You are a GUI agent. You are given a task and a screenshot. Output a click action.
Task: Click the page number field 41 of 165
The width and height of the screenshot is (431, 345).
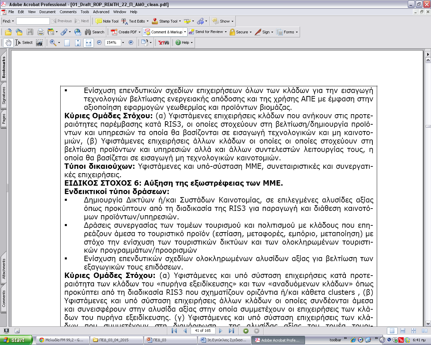(203, 331)
